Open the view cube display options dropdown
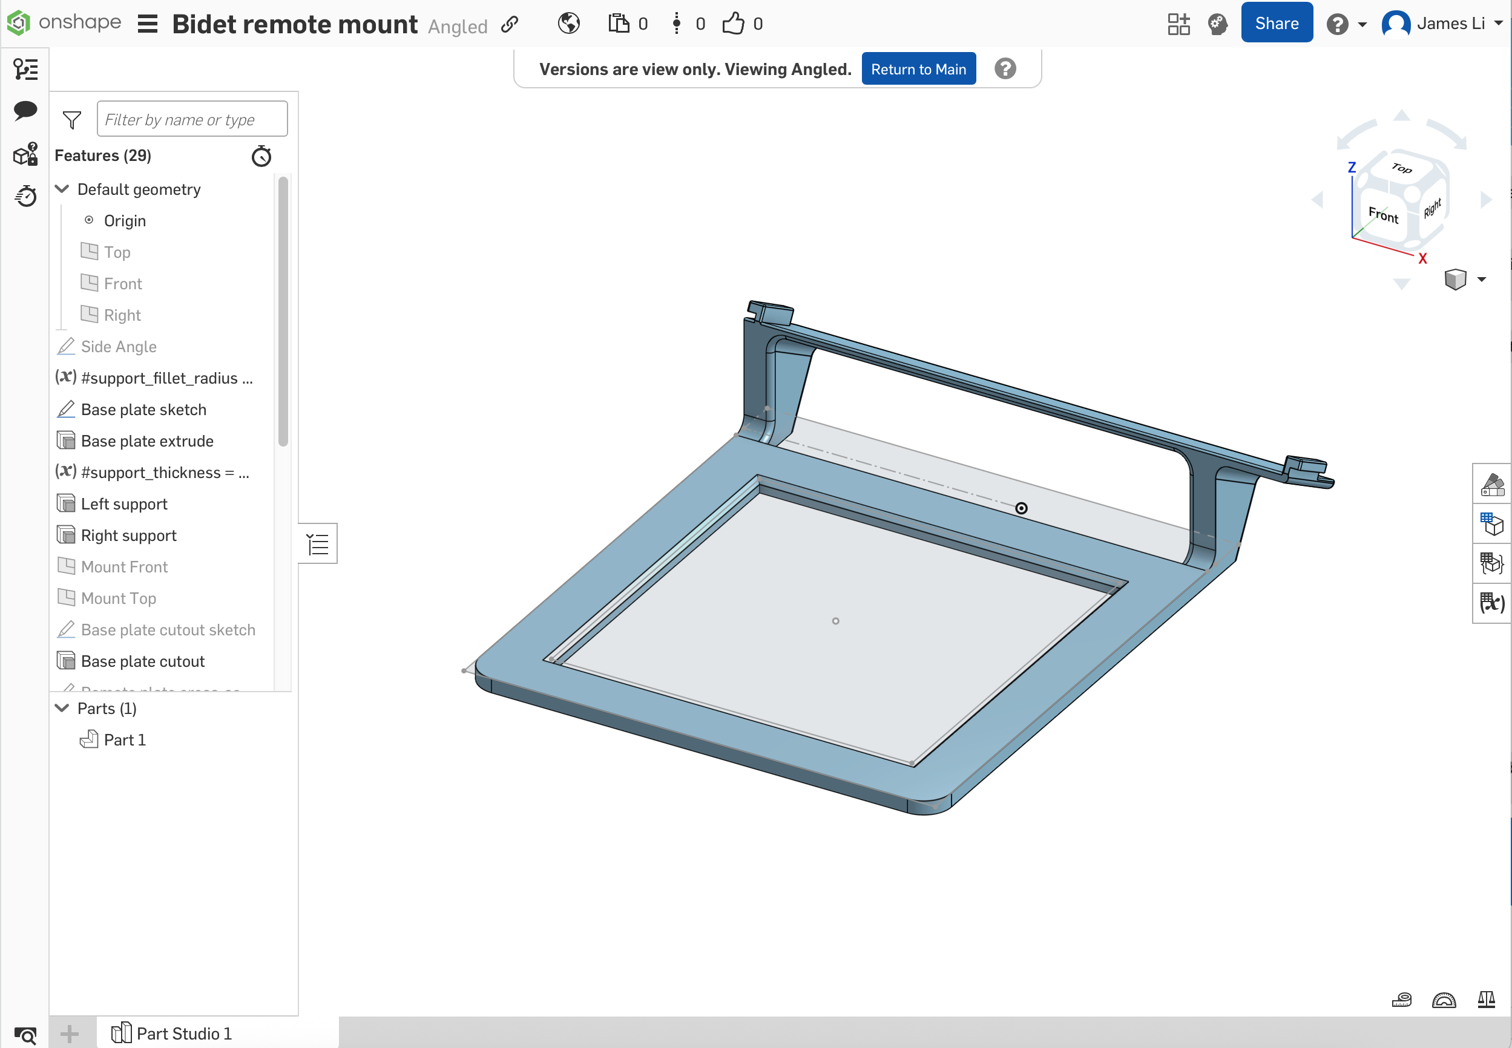Image resolution: width=1512 pixels, height=1048 pixels. click(x=1465, y=280)
